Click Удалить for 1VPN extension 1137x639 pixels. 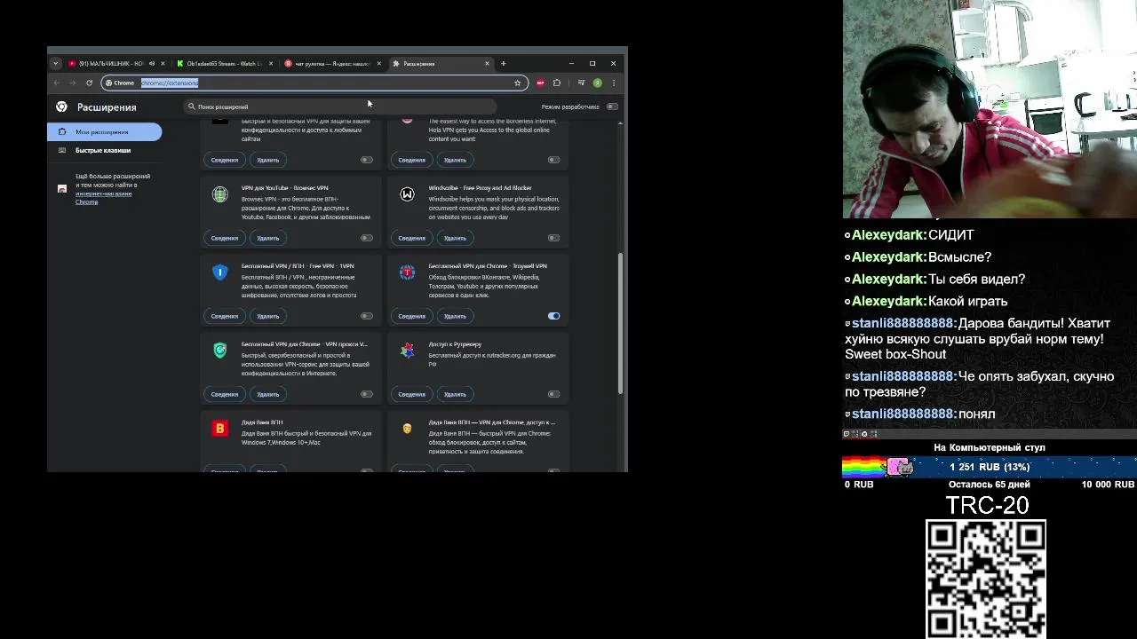267,316
